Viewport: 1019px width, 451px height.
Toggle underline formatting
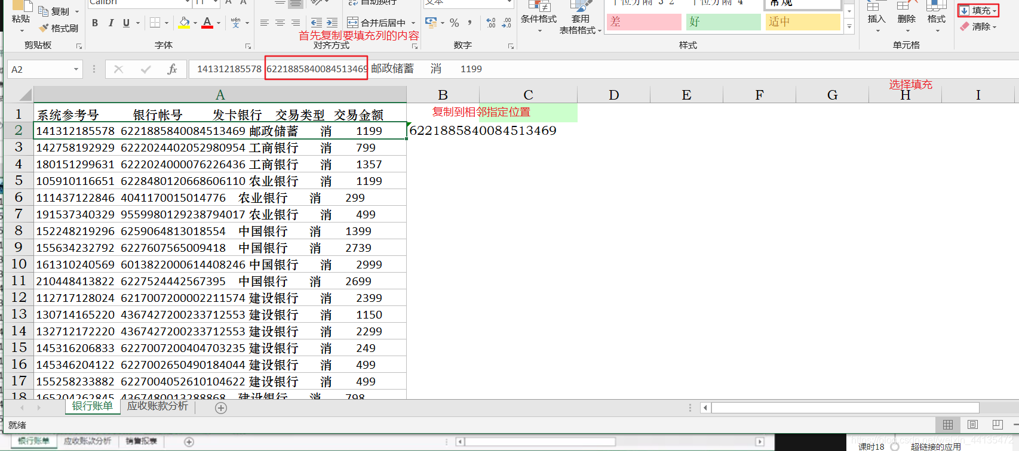126,23
